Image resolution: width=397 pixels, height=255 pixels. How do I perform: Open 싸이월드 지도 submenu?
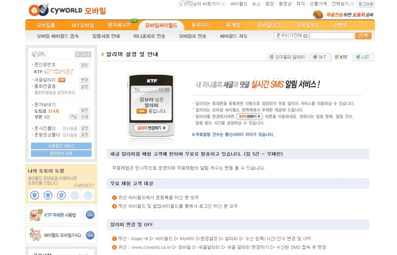click(x=233, y=36)
